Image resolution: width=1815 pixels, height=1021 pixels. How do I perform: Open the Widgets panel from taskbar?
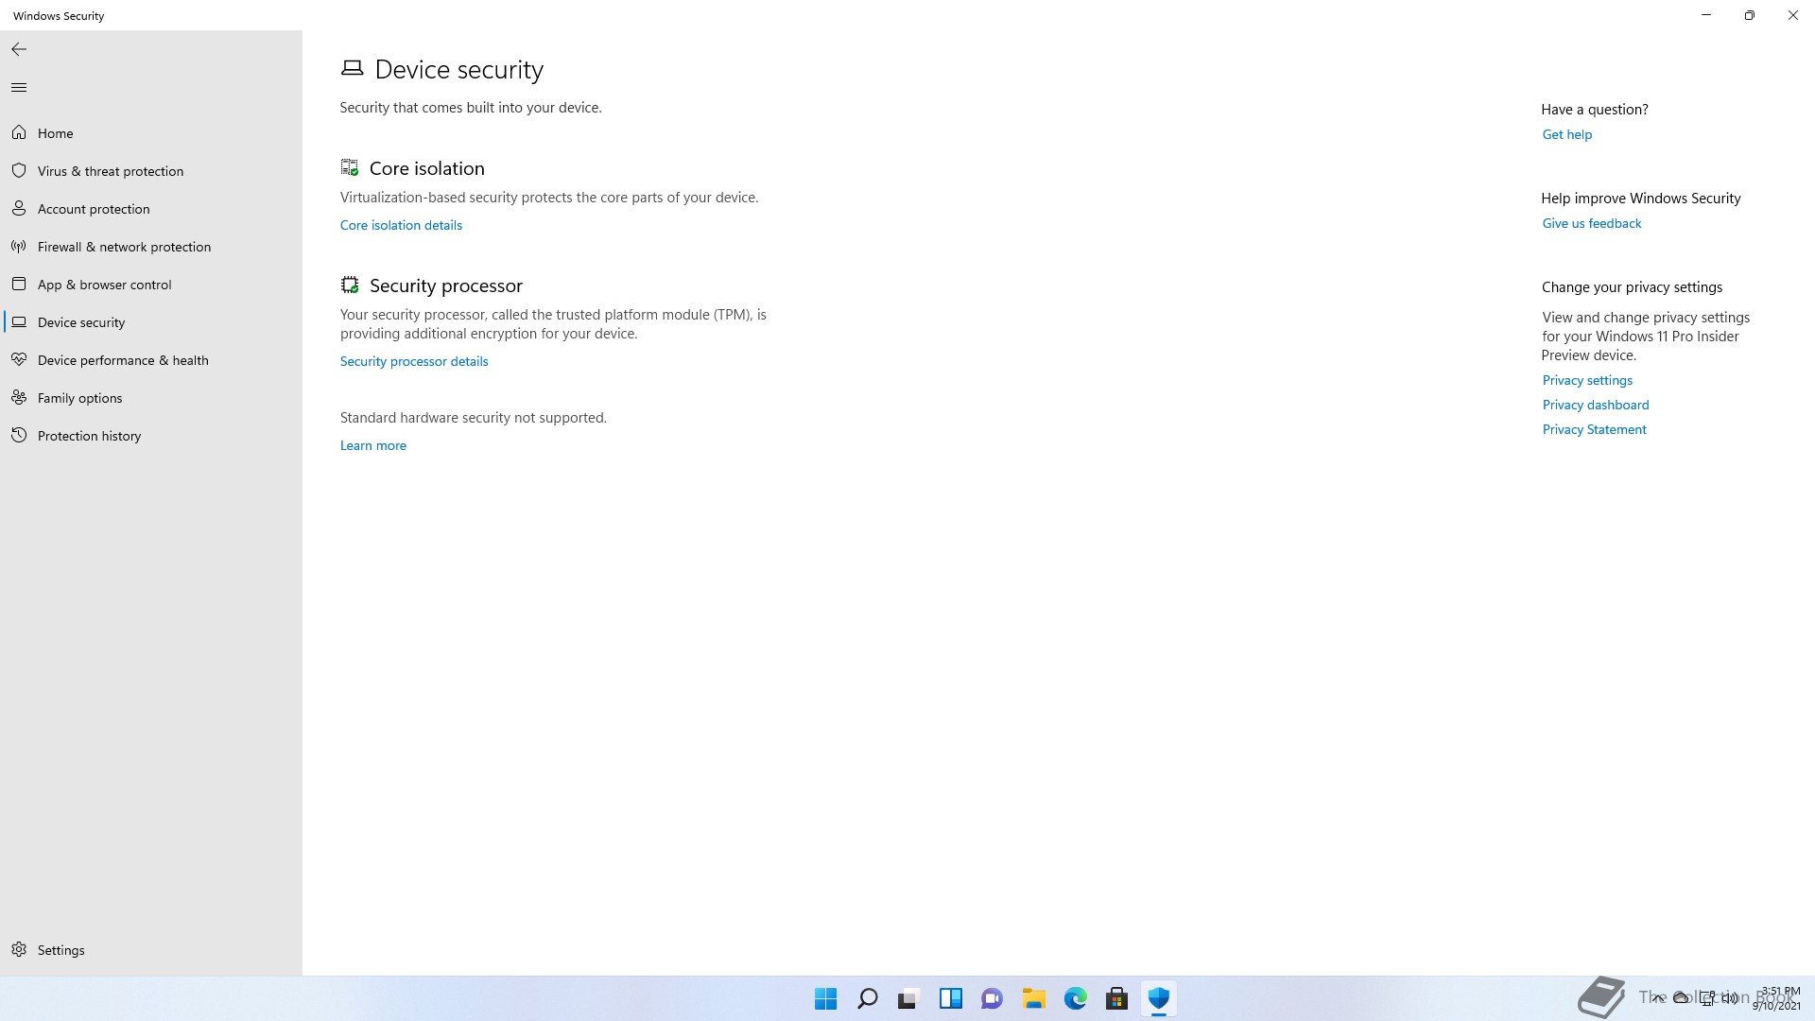click(950, 998)
